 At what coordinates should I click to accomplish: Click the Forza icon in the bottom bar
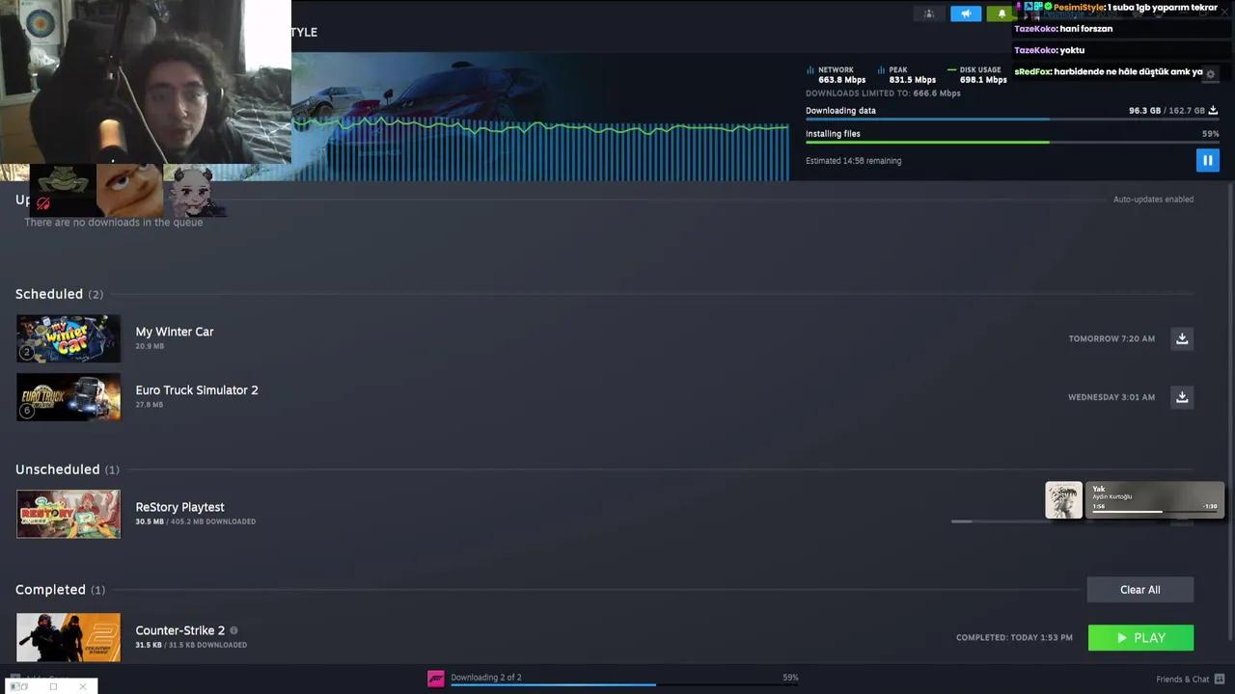point(436,679)
